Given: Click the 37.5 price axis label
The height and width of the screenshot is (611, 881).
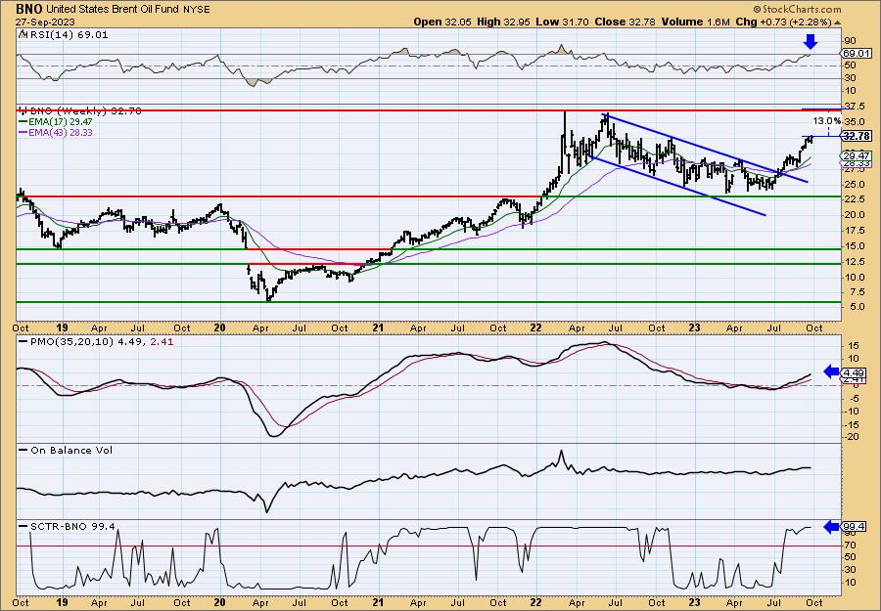Looking at the screenshot, I should (856, 106).
